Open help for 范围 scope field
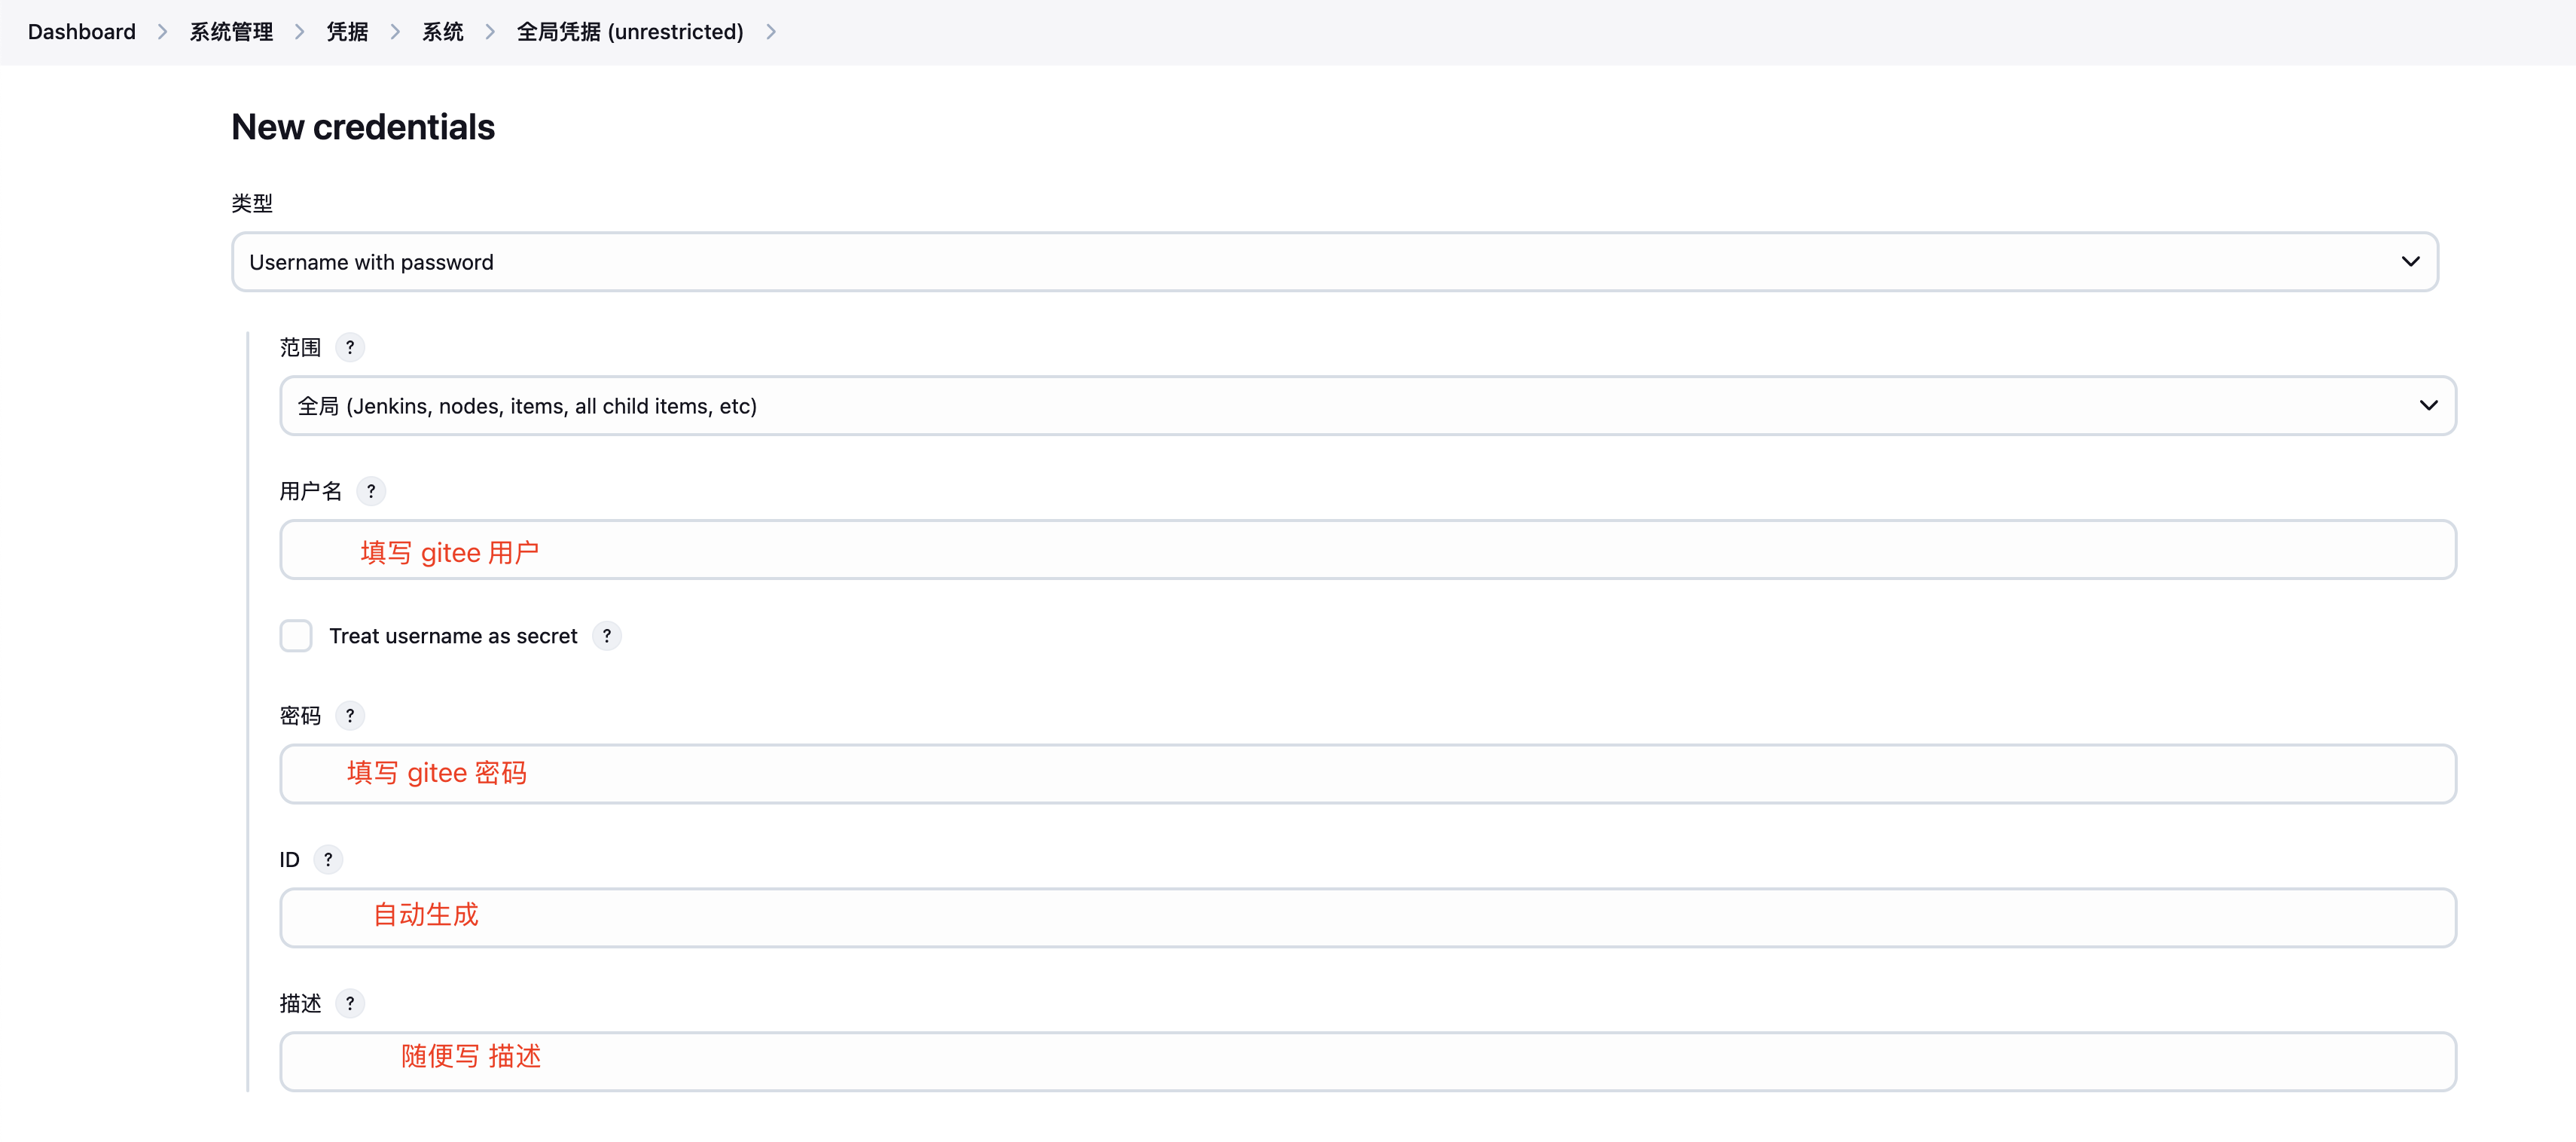The height and width of the screenshot is (1142, 2576). click(349, 347)
